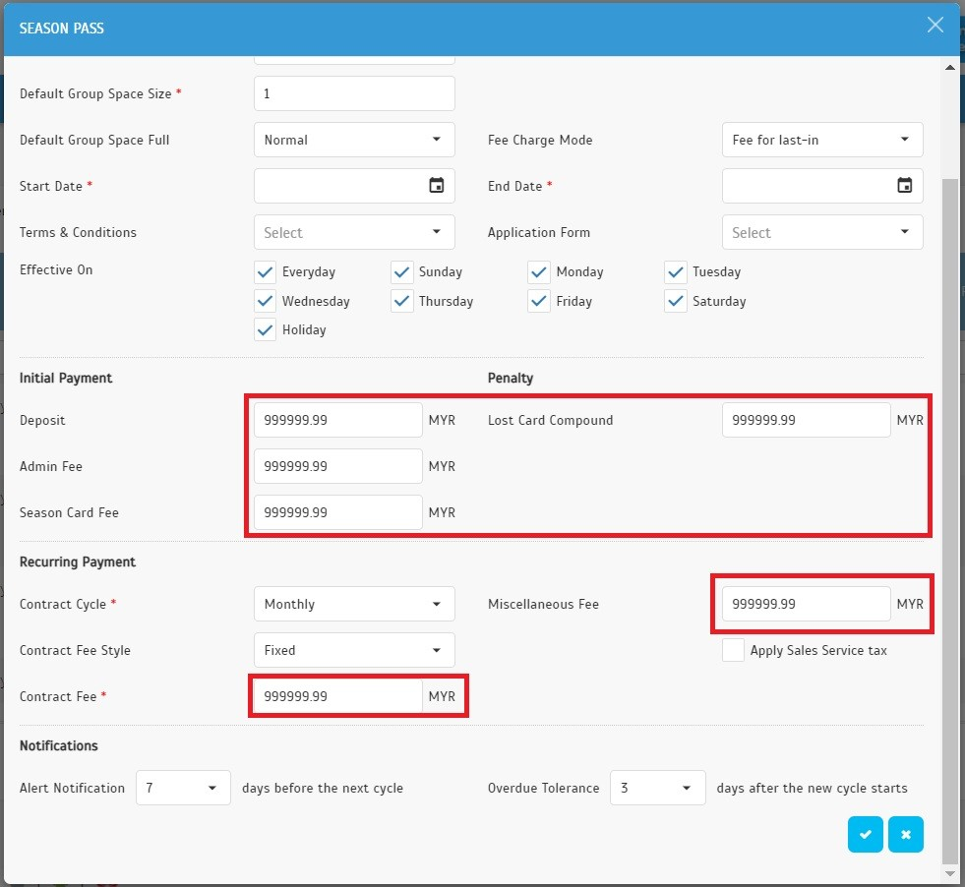Viewport: 965px width, 887px height.
Task: Open the Fee Charge Mode dropdown
Action: (x=822, y=140)
